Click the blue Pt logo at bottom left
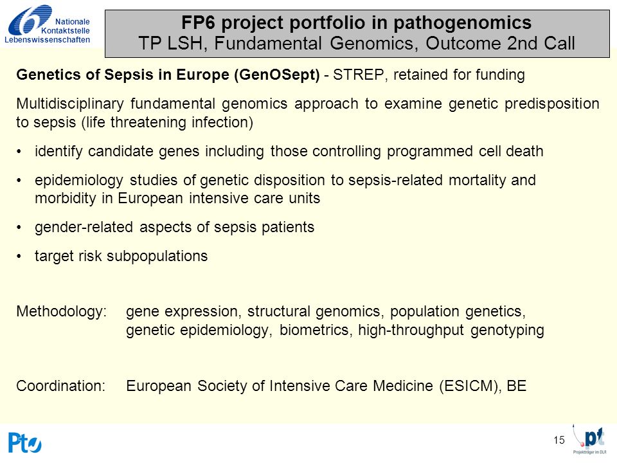The image size is (617, 463). point(25,443)
